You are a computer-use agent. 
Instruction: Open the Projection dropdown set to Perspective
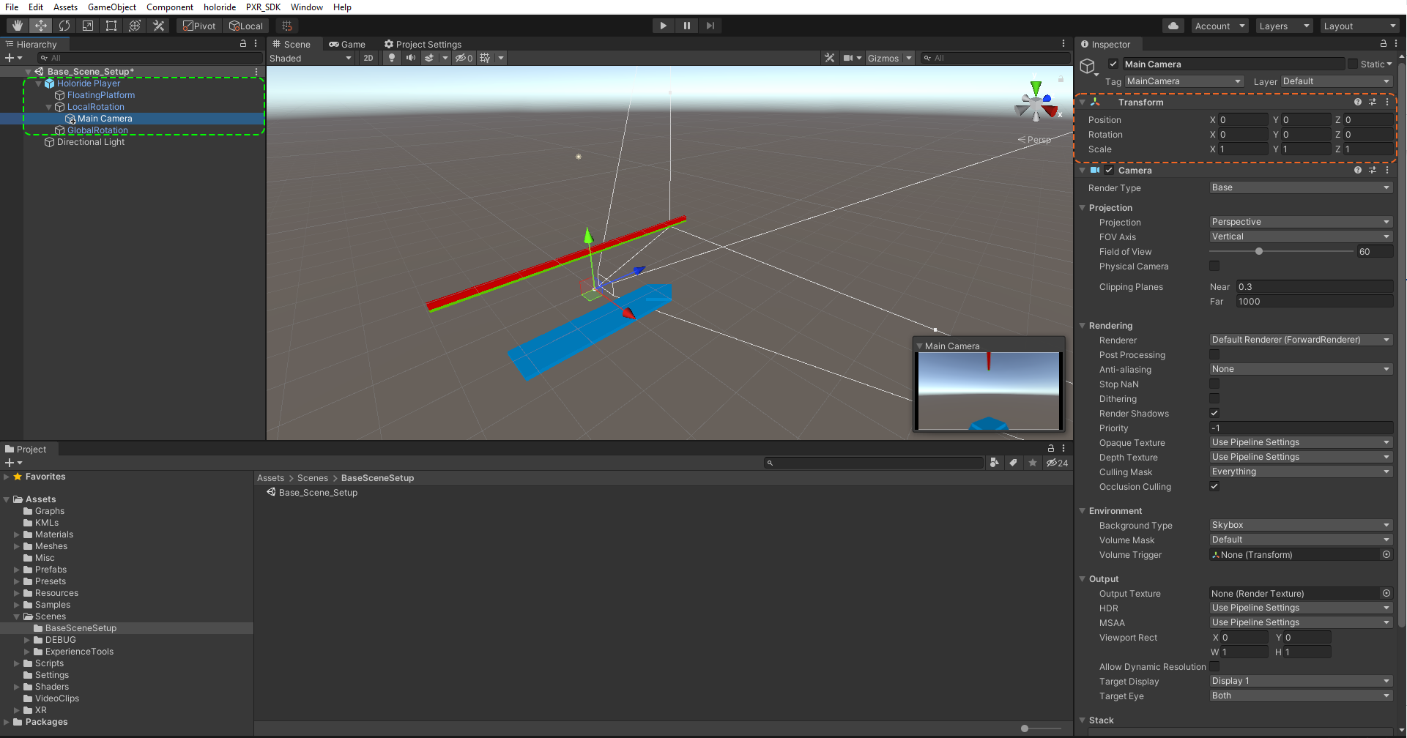click(x=1300, y=222)
